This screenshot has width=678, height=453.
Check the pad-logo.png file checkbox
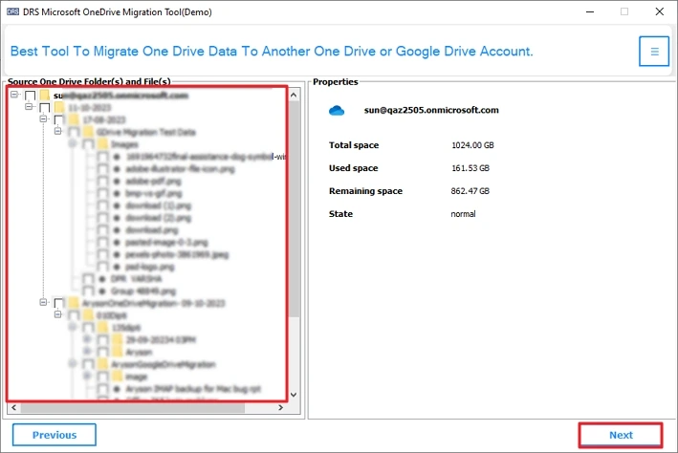tap(102, 267)
